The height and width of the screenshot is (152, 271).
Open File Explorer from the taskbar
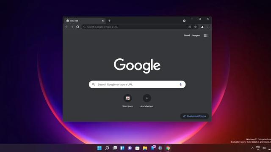point(145,148)
